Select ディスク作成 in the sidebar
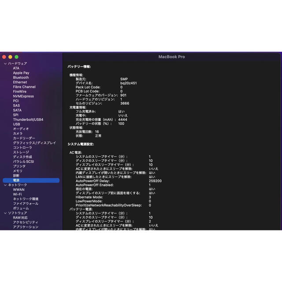 [x=22, y=157]
